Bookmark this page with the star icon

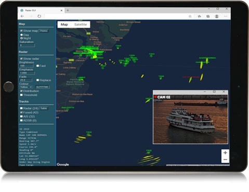[190, 16]
